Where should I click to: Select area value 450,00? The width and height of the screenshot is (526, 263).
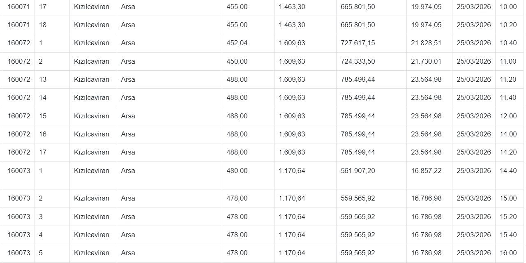(237, 61)
